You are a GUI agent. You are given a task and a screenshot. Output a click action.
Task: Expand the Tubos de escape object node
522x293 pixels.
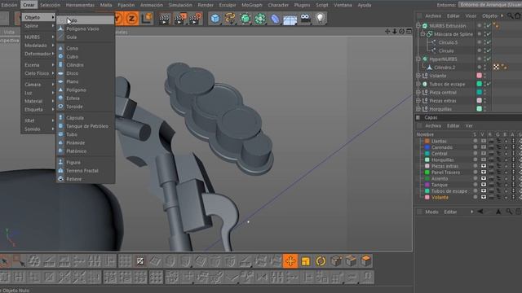tap(418, 84)
